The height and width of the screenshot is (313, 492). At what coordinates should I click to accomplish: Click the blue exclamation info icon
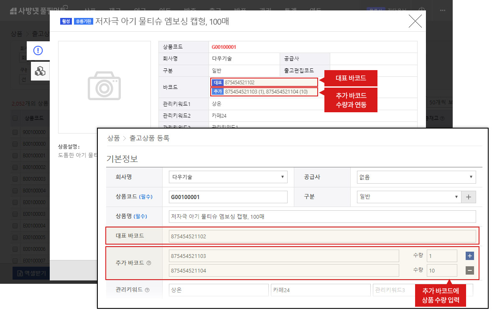38,51
